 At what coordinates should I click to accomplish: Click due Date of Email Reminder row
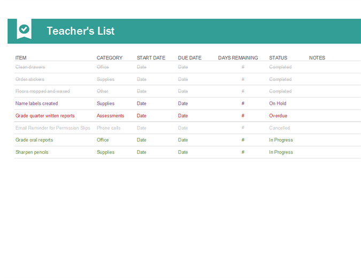pyautogui.click(x=183, y=128)
